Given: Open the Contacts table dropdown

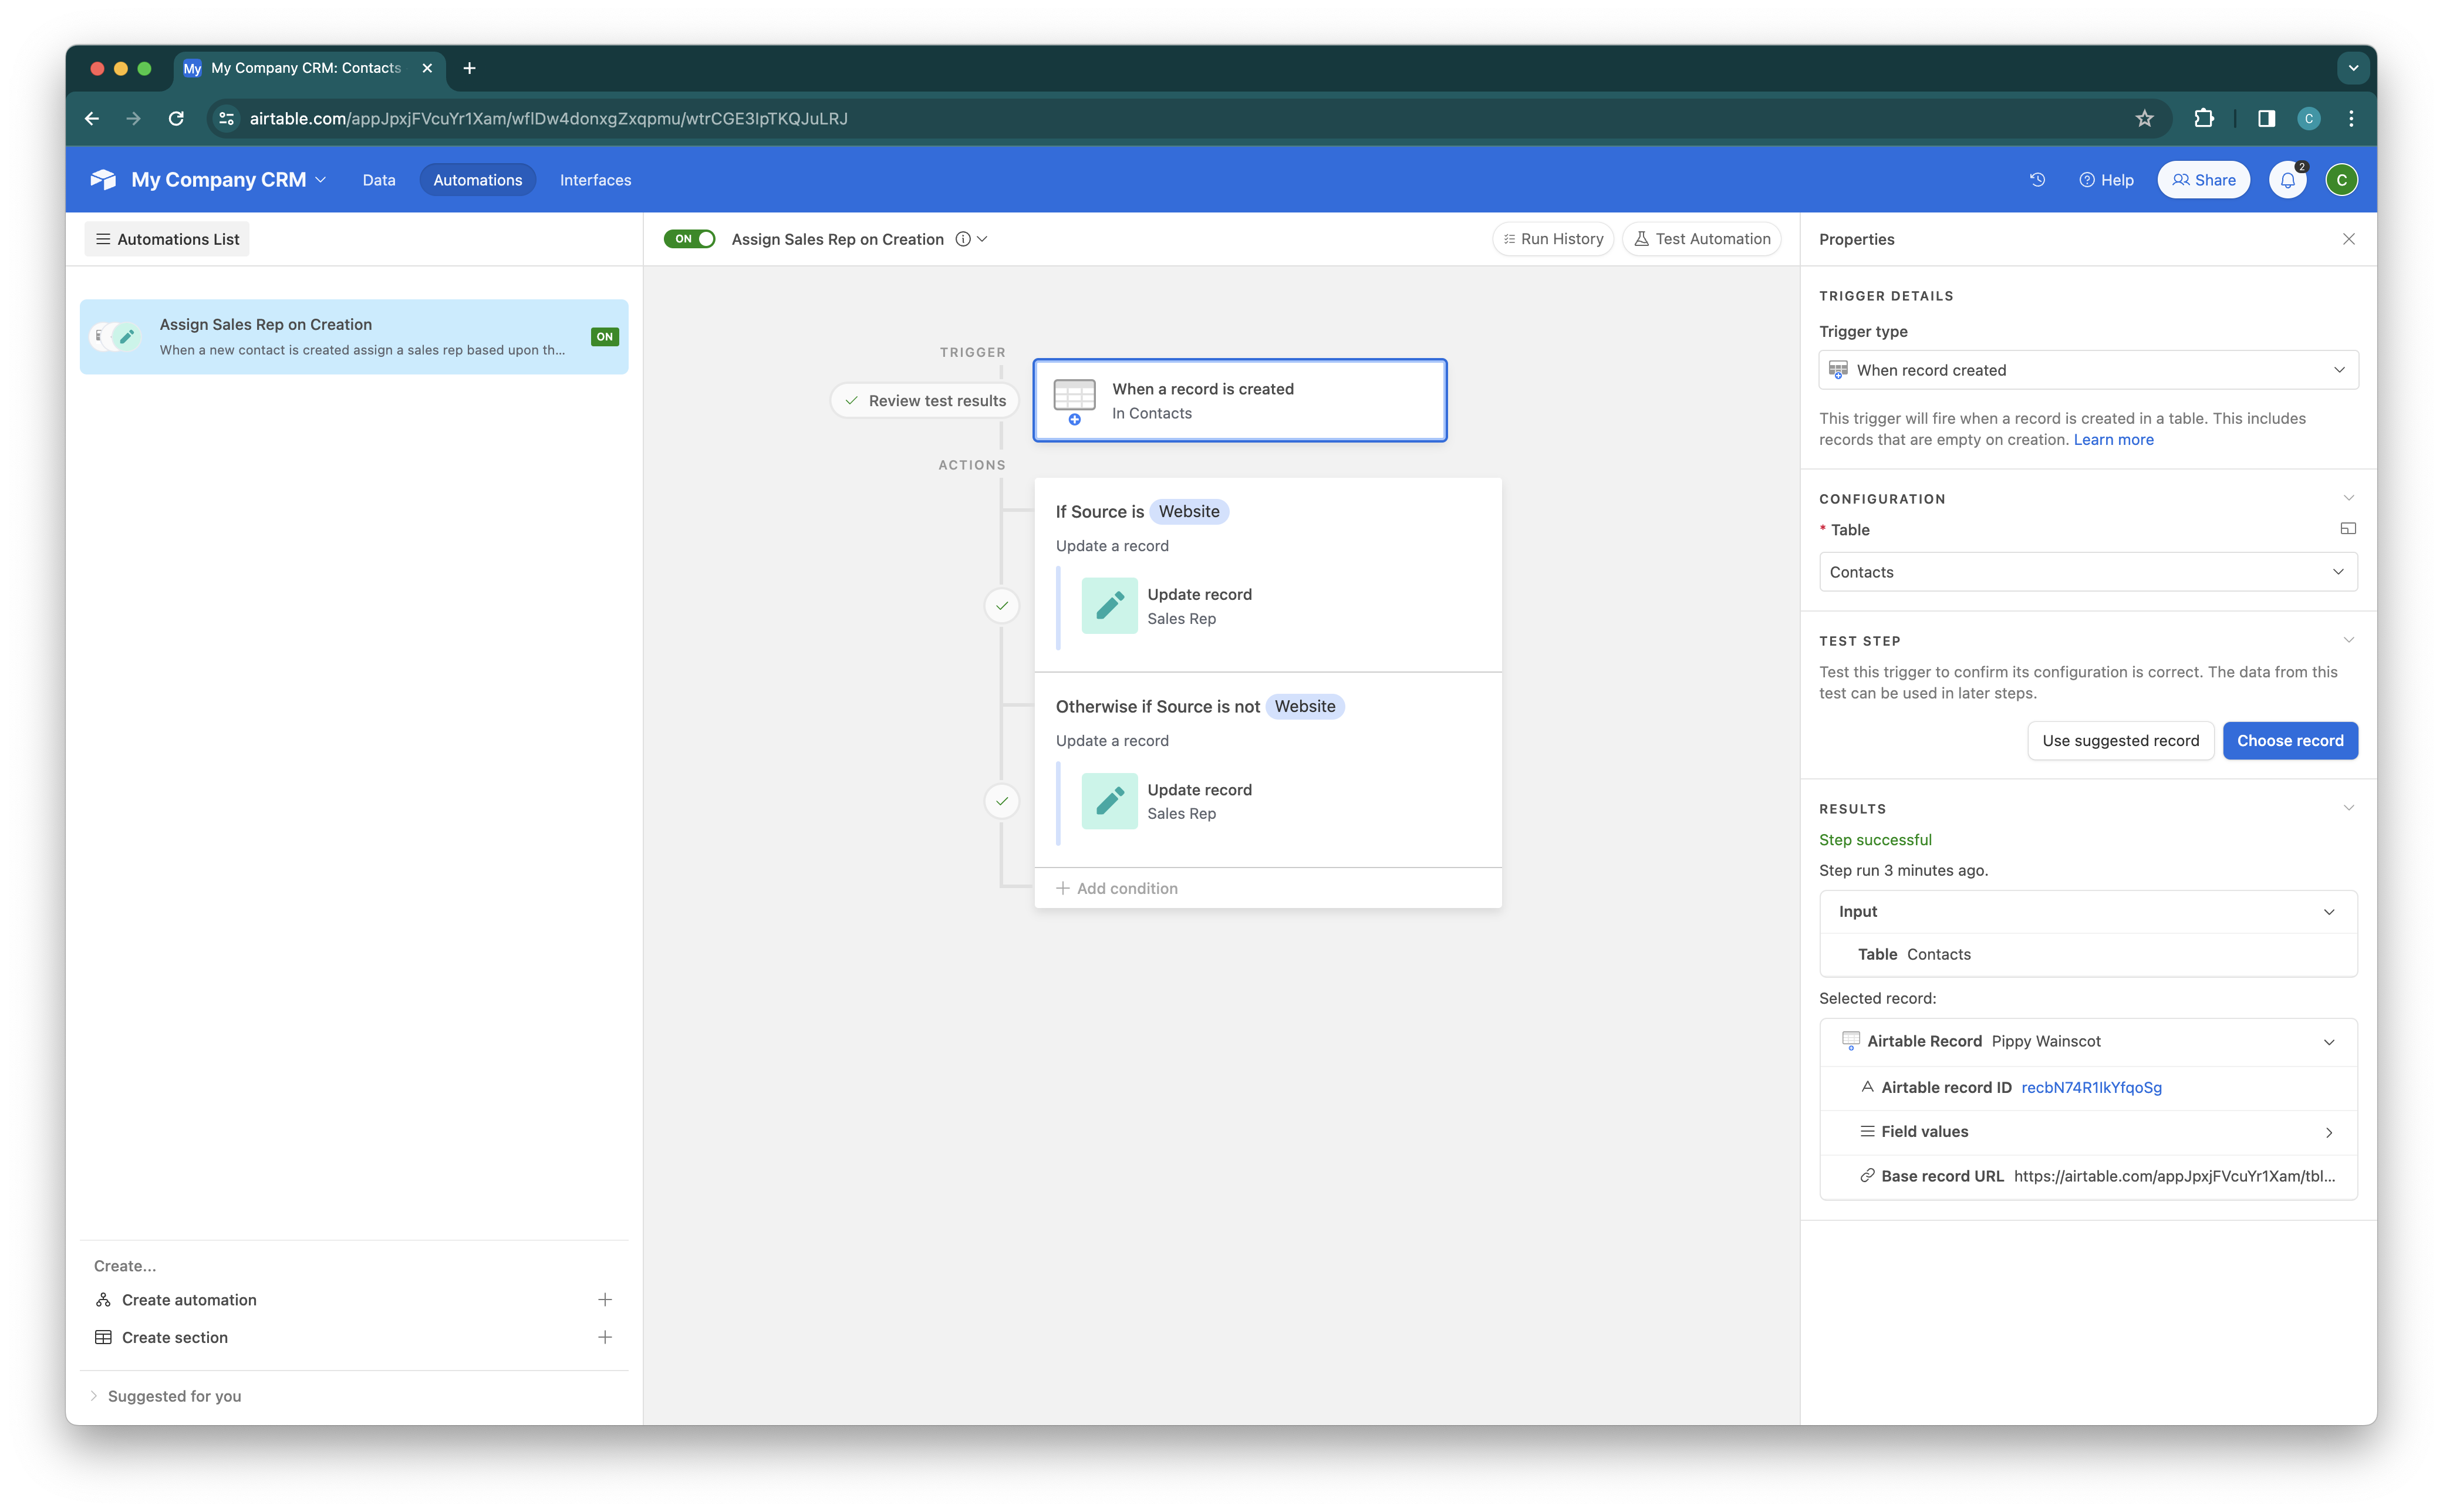Looking at the screenshot, I should click(x=2087, y=571).
